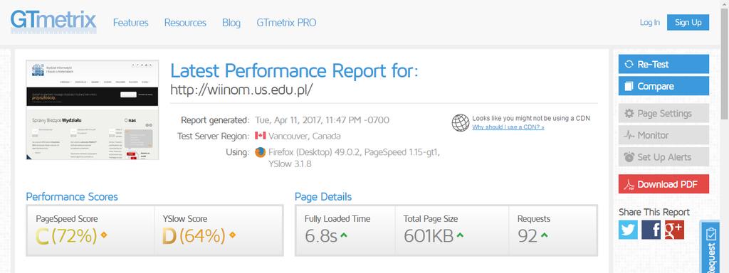
Task: Click the PageSpeed Score diamond indicator
Action: 104,235
